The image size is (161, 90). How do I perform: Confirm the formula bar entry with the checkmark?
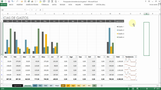pos(36,10)
